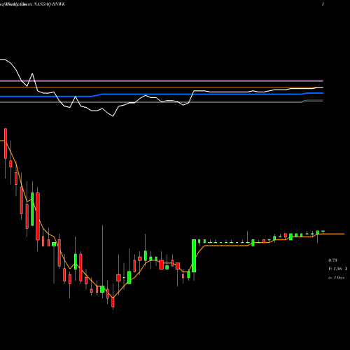
Task: Select the lowest red candlestick at chart bottom
Action: pos(113,302)
